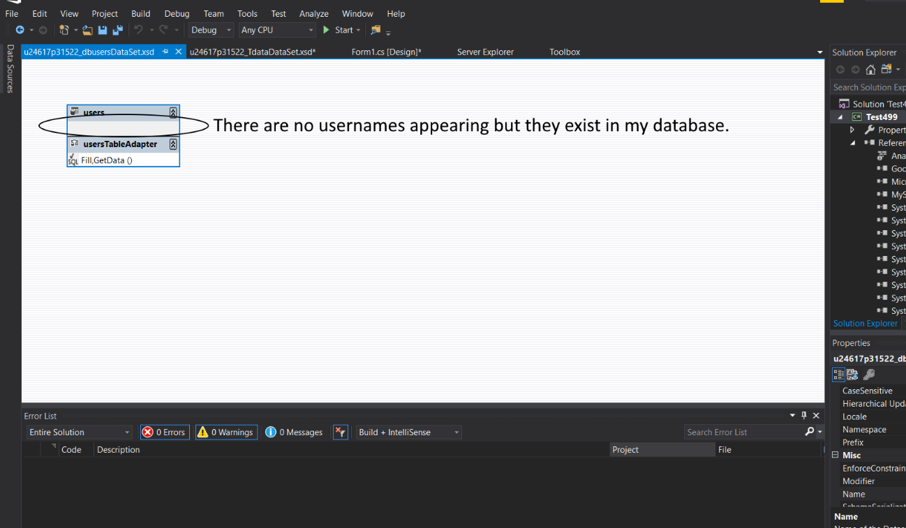This screenshot has width=906, height=528.
Task: Expand the Properties node in Solution Explorer
Action: point(852,130)
